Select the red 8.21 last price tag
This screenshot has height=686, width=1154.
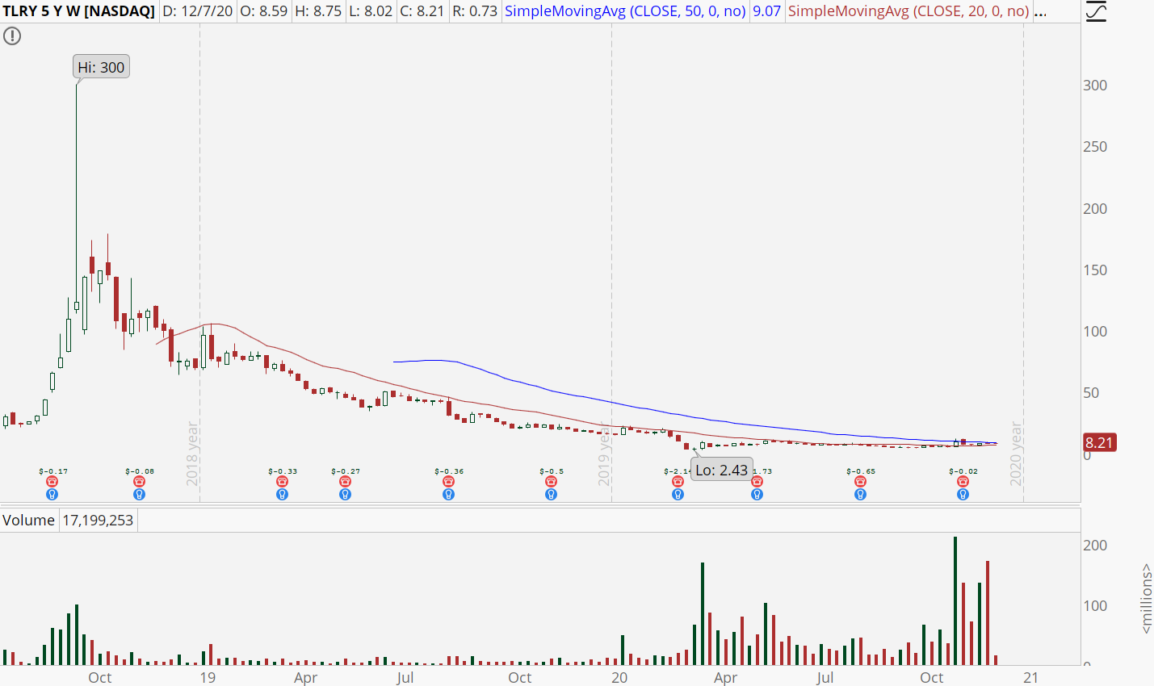click(x=1099, y=442)
